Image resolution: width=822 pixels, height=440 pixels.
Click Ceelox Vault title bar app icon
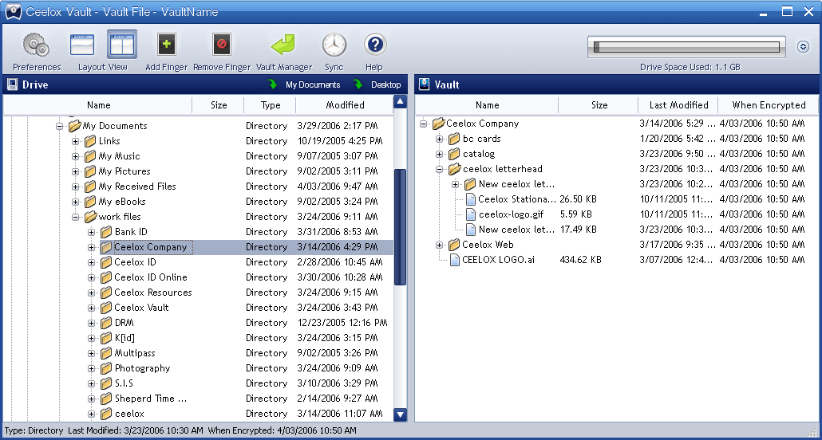point(13,11)
